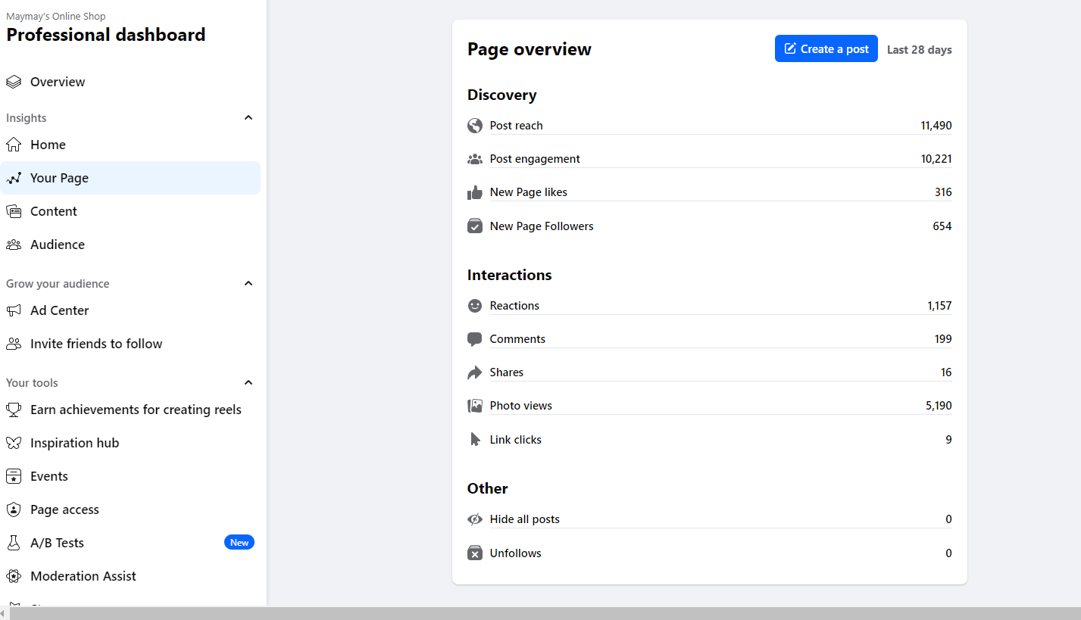Click the Ad Center megaphone icon

[x=14, y=310]
